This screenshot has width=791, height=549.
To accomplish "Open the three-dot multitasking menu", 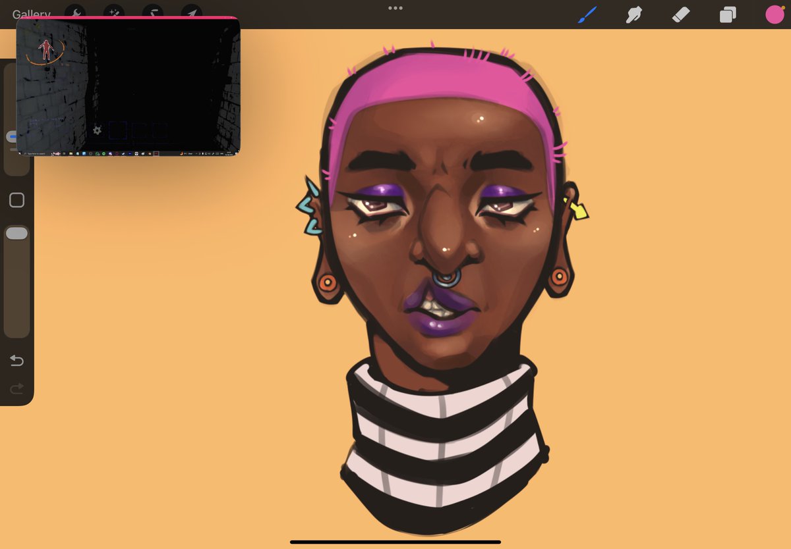I will [x=395, y=8].
